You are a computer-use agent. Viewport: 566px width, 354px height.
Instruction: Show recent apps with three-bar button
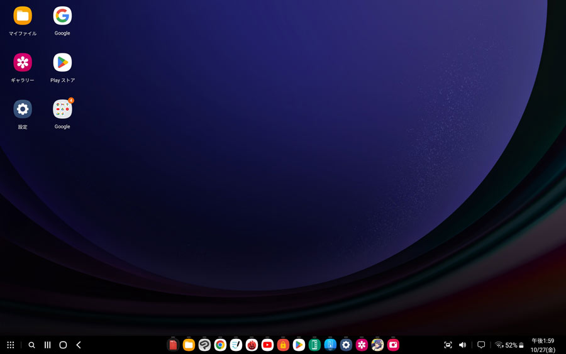point(47,345)
